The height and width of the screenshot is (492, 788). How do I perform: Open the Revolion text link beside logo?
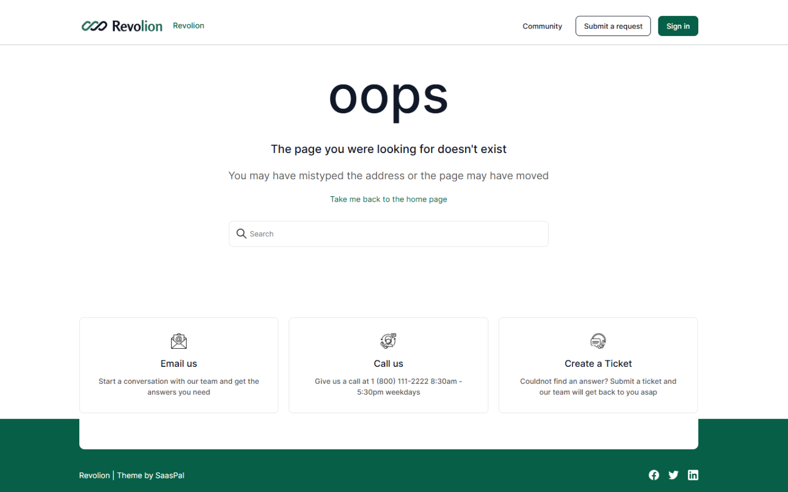188,26
